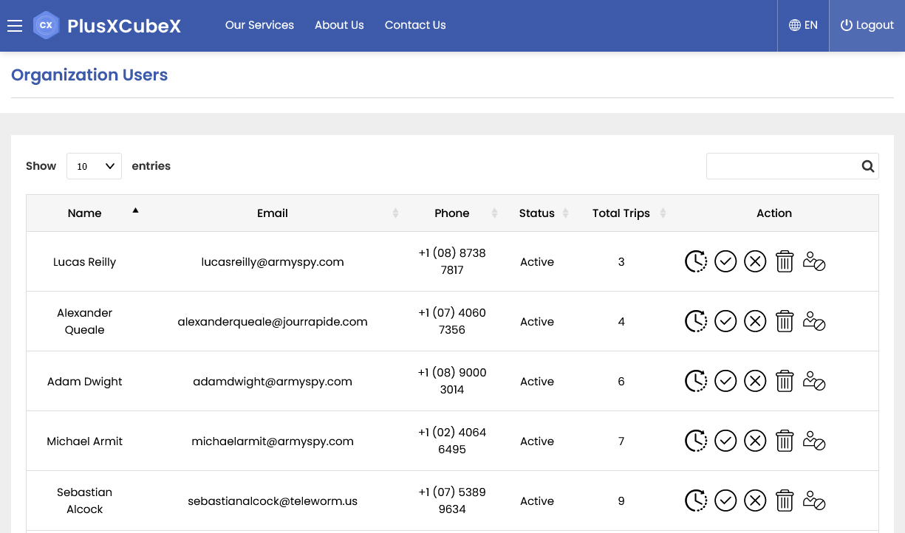Block user Adam Dwight icon
The image size is (905, 533).
tap(814, 381)
